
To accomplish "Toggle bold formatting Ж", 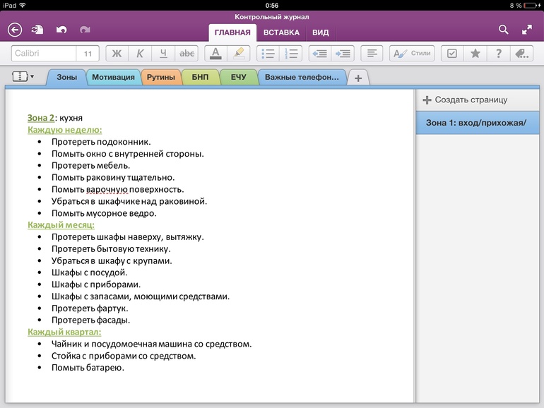I will [x=117, y=54].
